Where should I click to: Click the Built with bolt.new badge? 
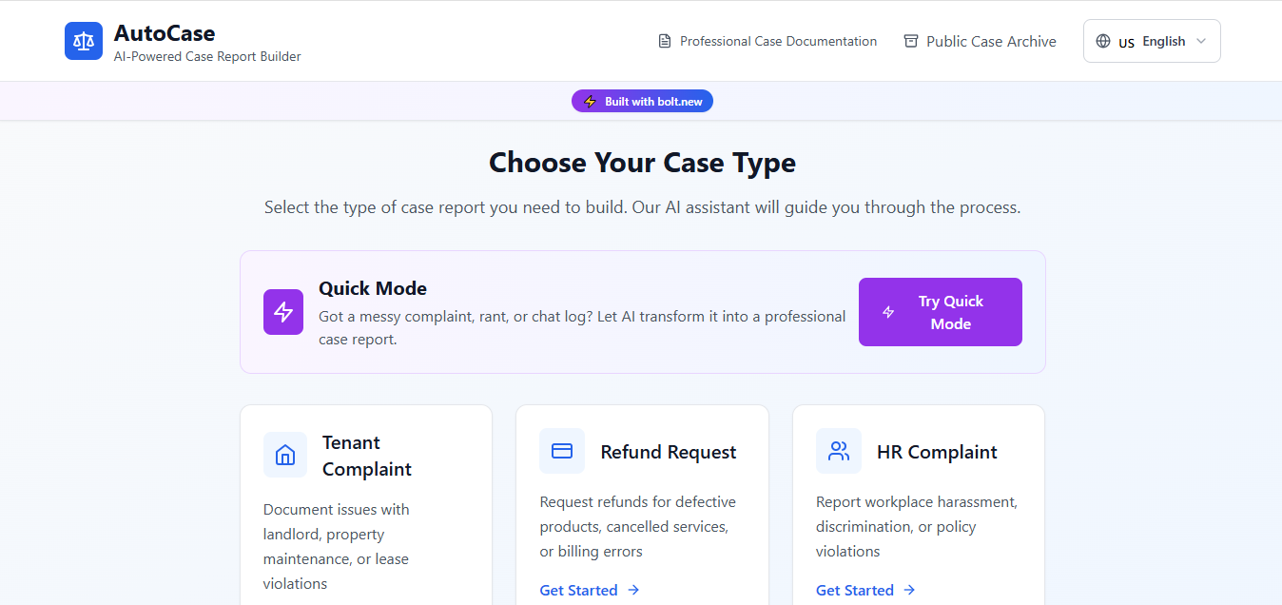[x=642, y=101]
